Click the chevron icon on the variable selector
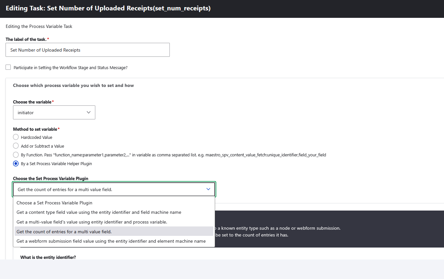The width and height of the screenshot is (444, 279). [88, 112]
